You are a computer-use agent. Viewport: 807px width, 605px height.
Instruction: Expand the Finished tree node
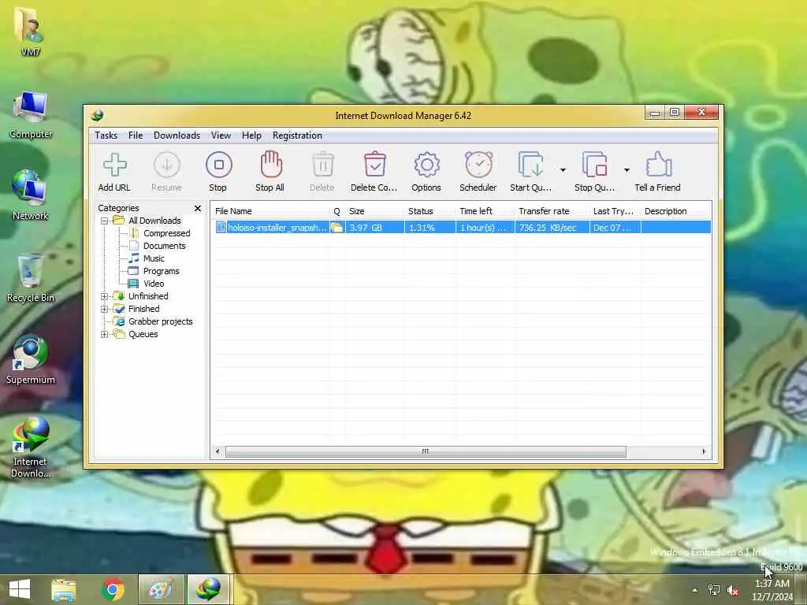[x=105, y=309]
